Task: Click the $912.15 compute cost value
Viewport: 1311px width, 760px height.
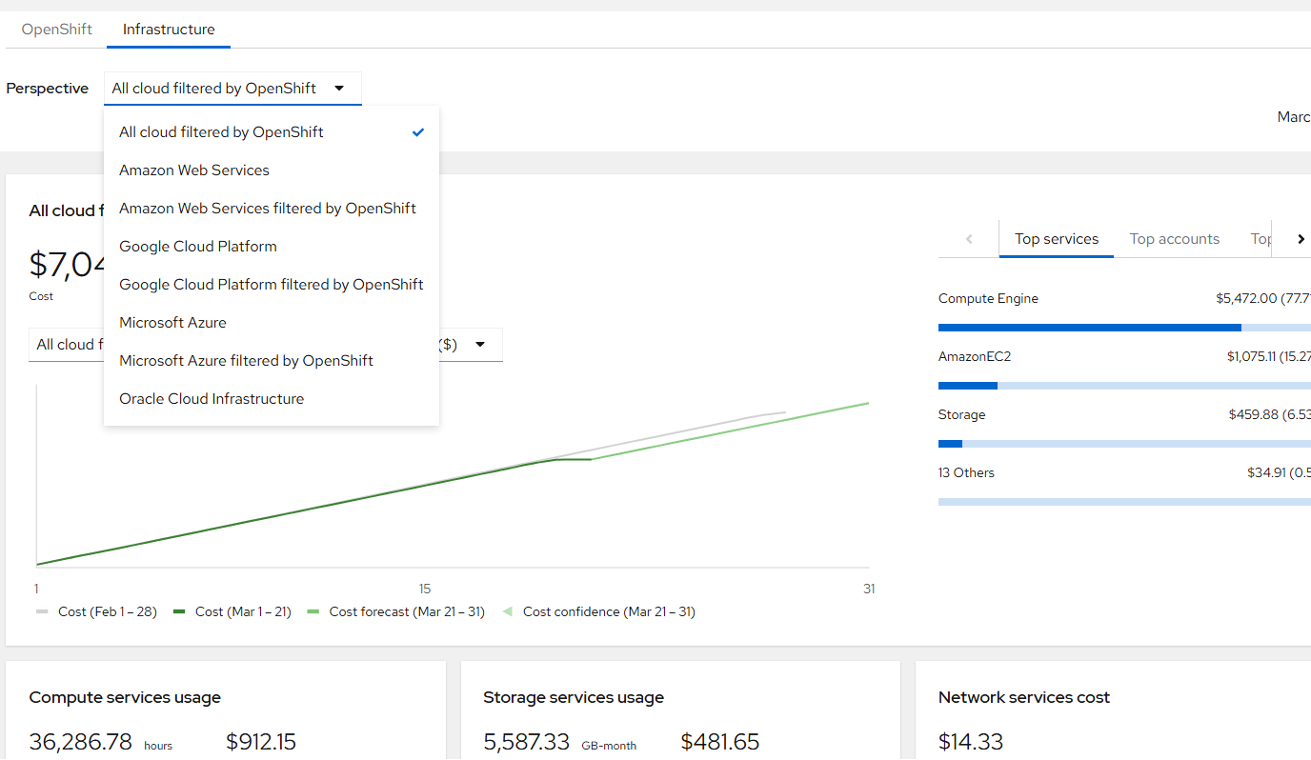Action: coord(261,742)
